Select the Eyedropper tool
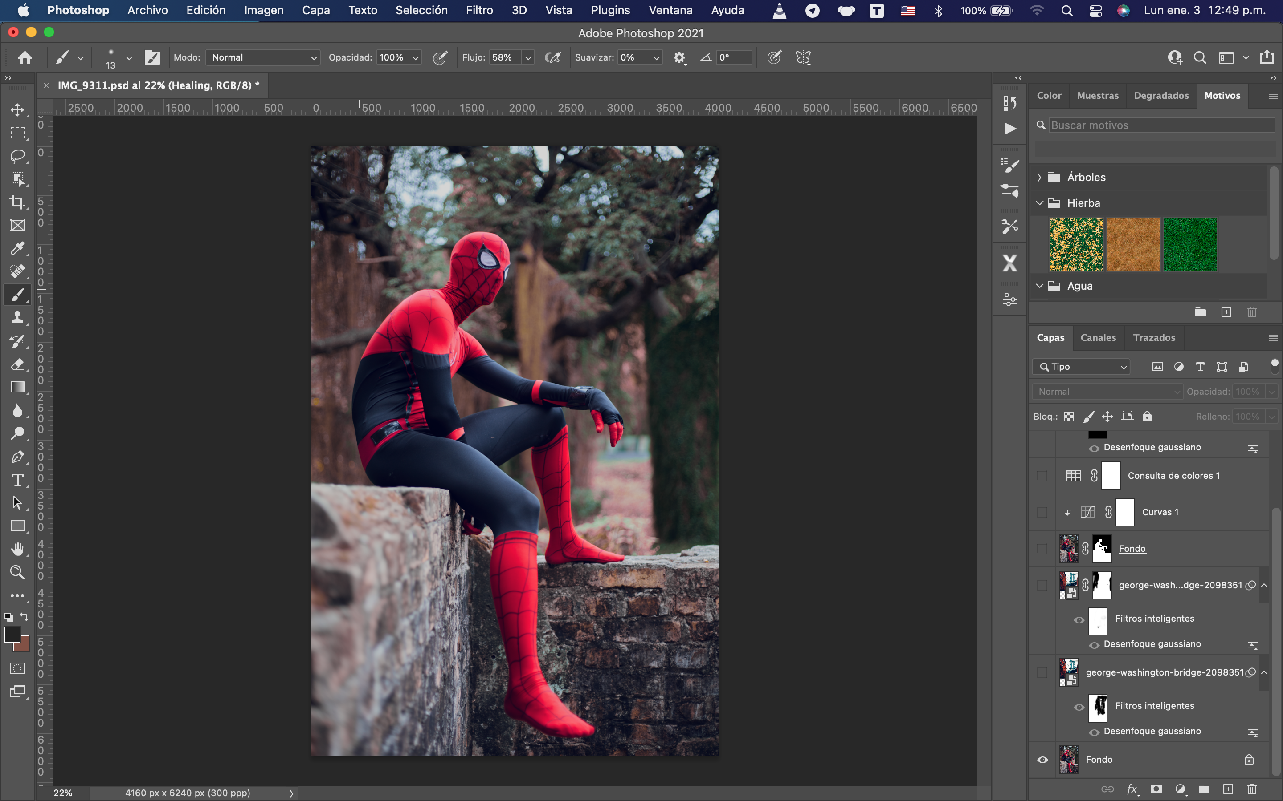1283x801 pixels. 17,248
